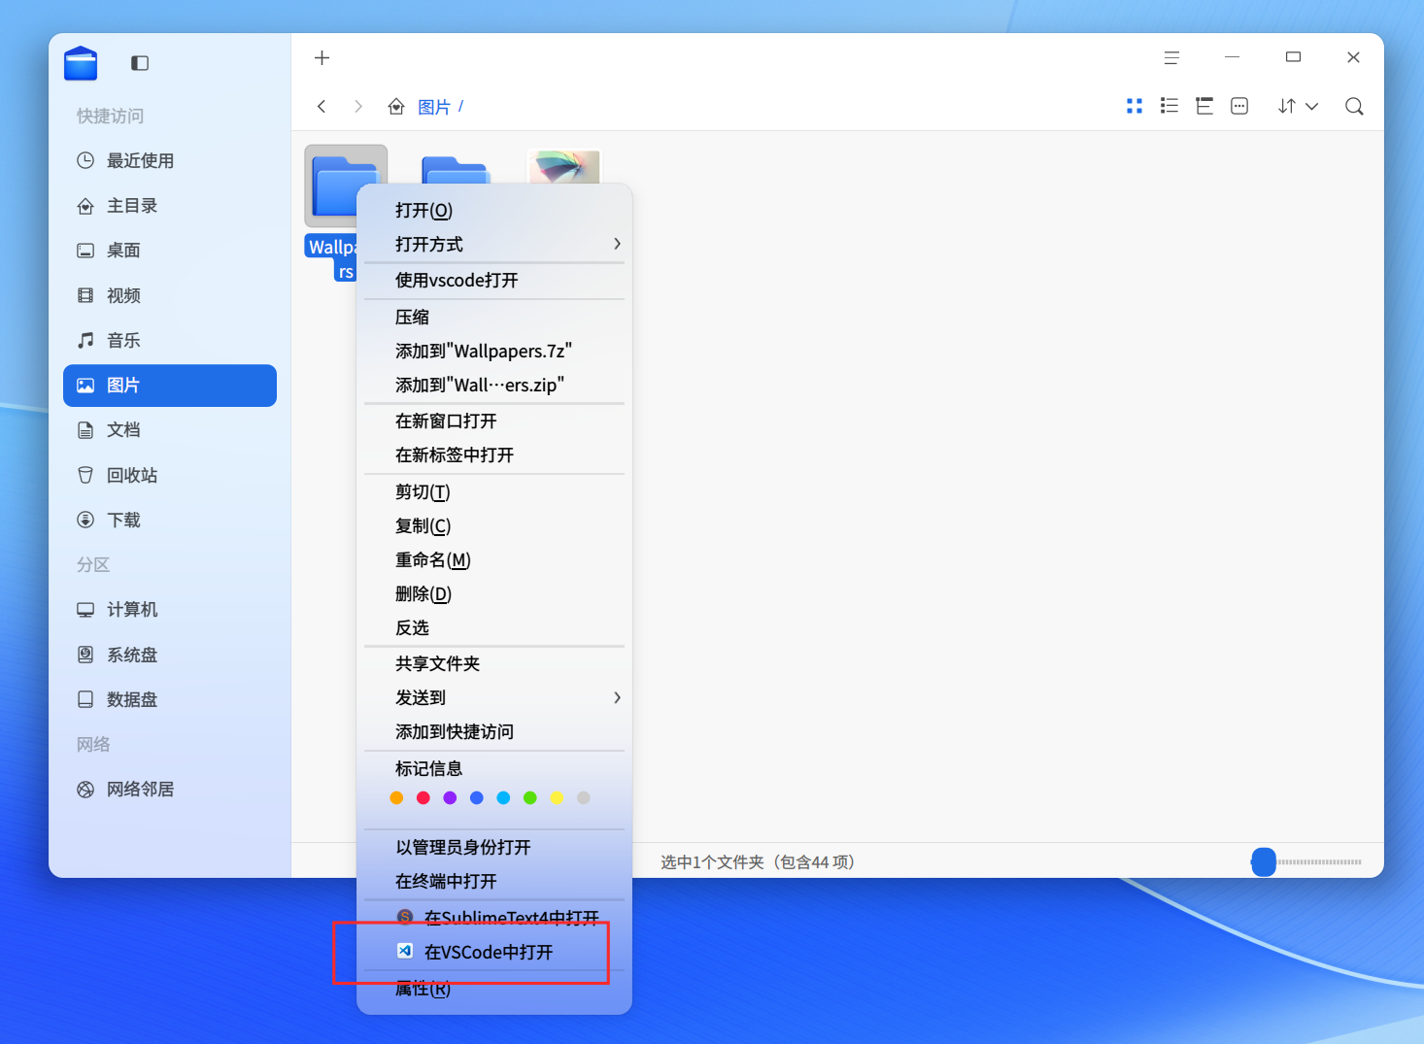Choose 在VSCode中打开 from the context menu
1424x1044 pixels.
coord(494,953)
